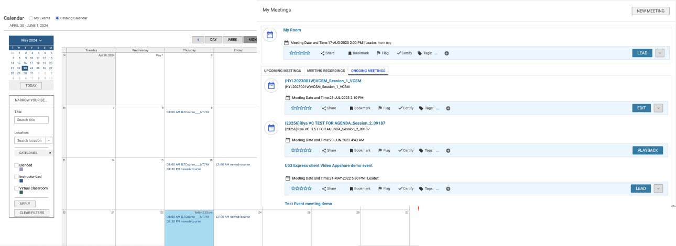Screen dimensions: 676x246
Task: Rate the VCSM_Session_1_VCSM meeting using stars
Action: click(x=301, y=108)
